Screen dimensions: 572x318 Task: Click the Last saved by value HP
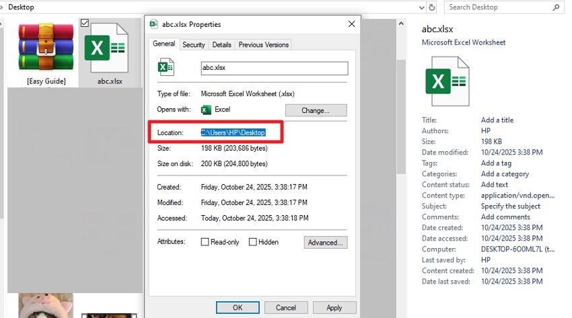tap(486, 260)
